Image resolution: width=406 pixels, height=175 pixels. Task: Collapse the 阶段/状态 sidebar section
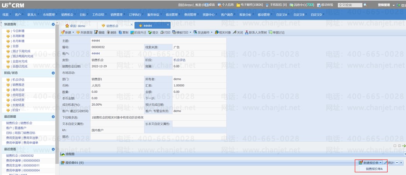tap(53, 73)
